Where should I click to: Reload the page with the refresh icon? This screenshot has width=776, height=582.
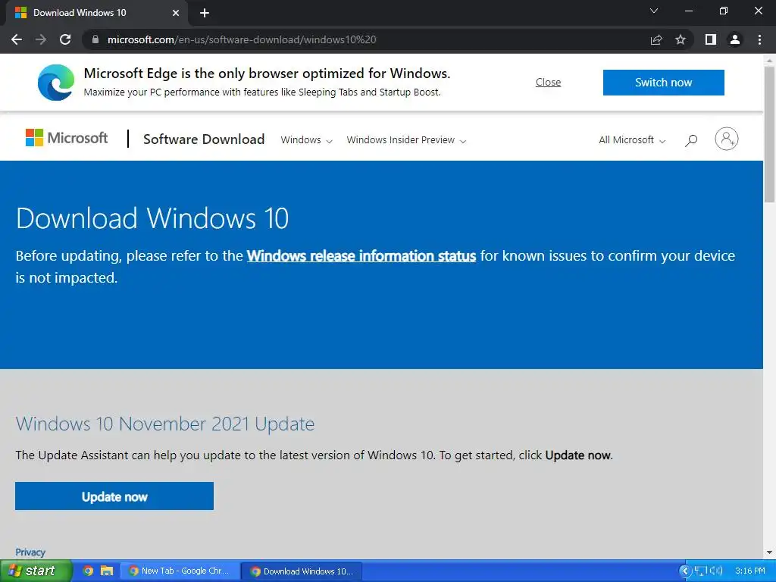(65, 39)
